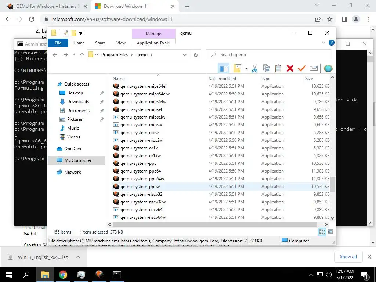Click the Properties checkmark in quick access toolbar
This screenshot has width=376, height=282.
(x=65, y=33)
